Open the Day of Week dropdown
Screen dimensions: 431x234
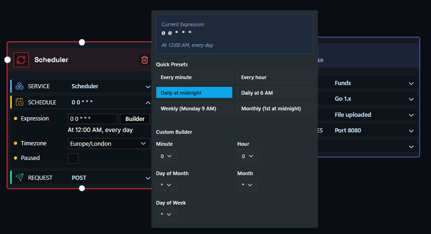pos(166,214)
